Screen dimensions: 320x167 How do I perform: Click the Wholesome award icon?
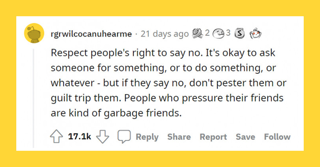pyautogui.click(x=218, y=33)
